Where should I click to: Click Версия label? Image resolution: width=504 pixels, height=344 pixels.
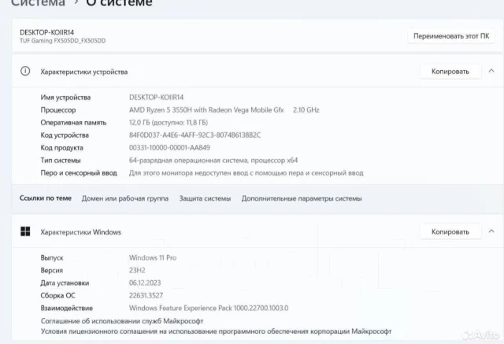point(52,270)
